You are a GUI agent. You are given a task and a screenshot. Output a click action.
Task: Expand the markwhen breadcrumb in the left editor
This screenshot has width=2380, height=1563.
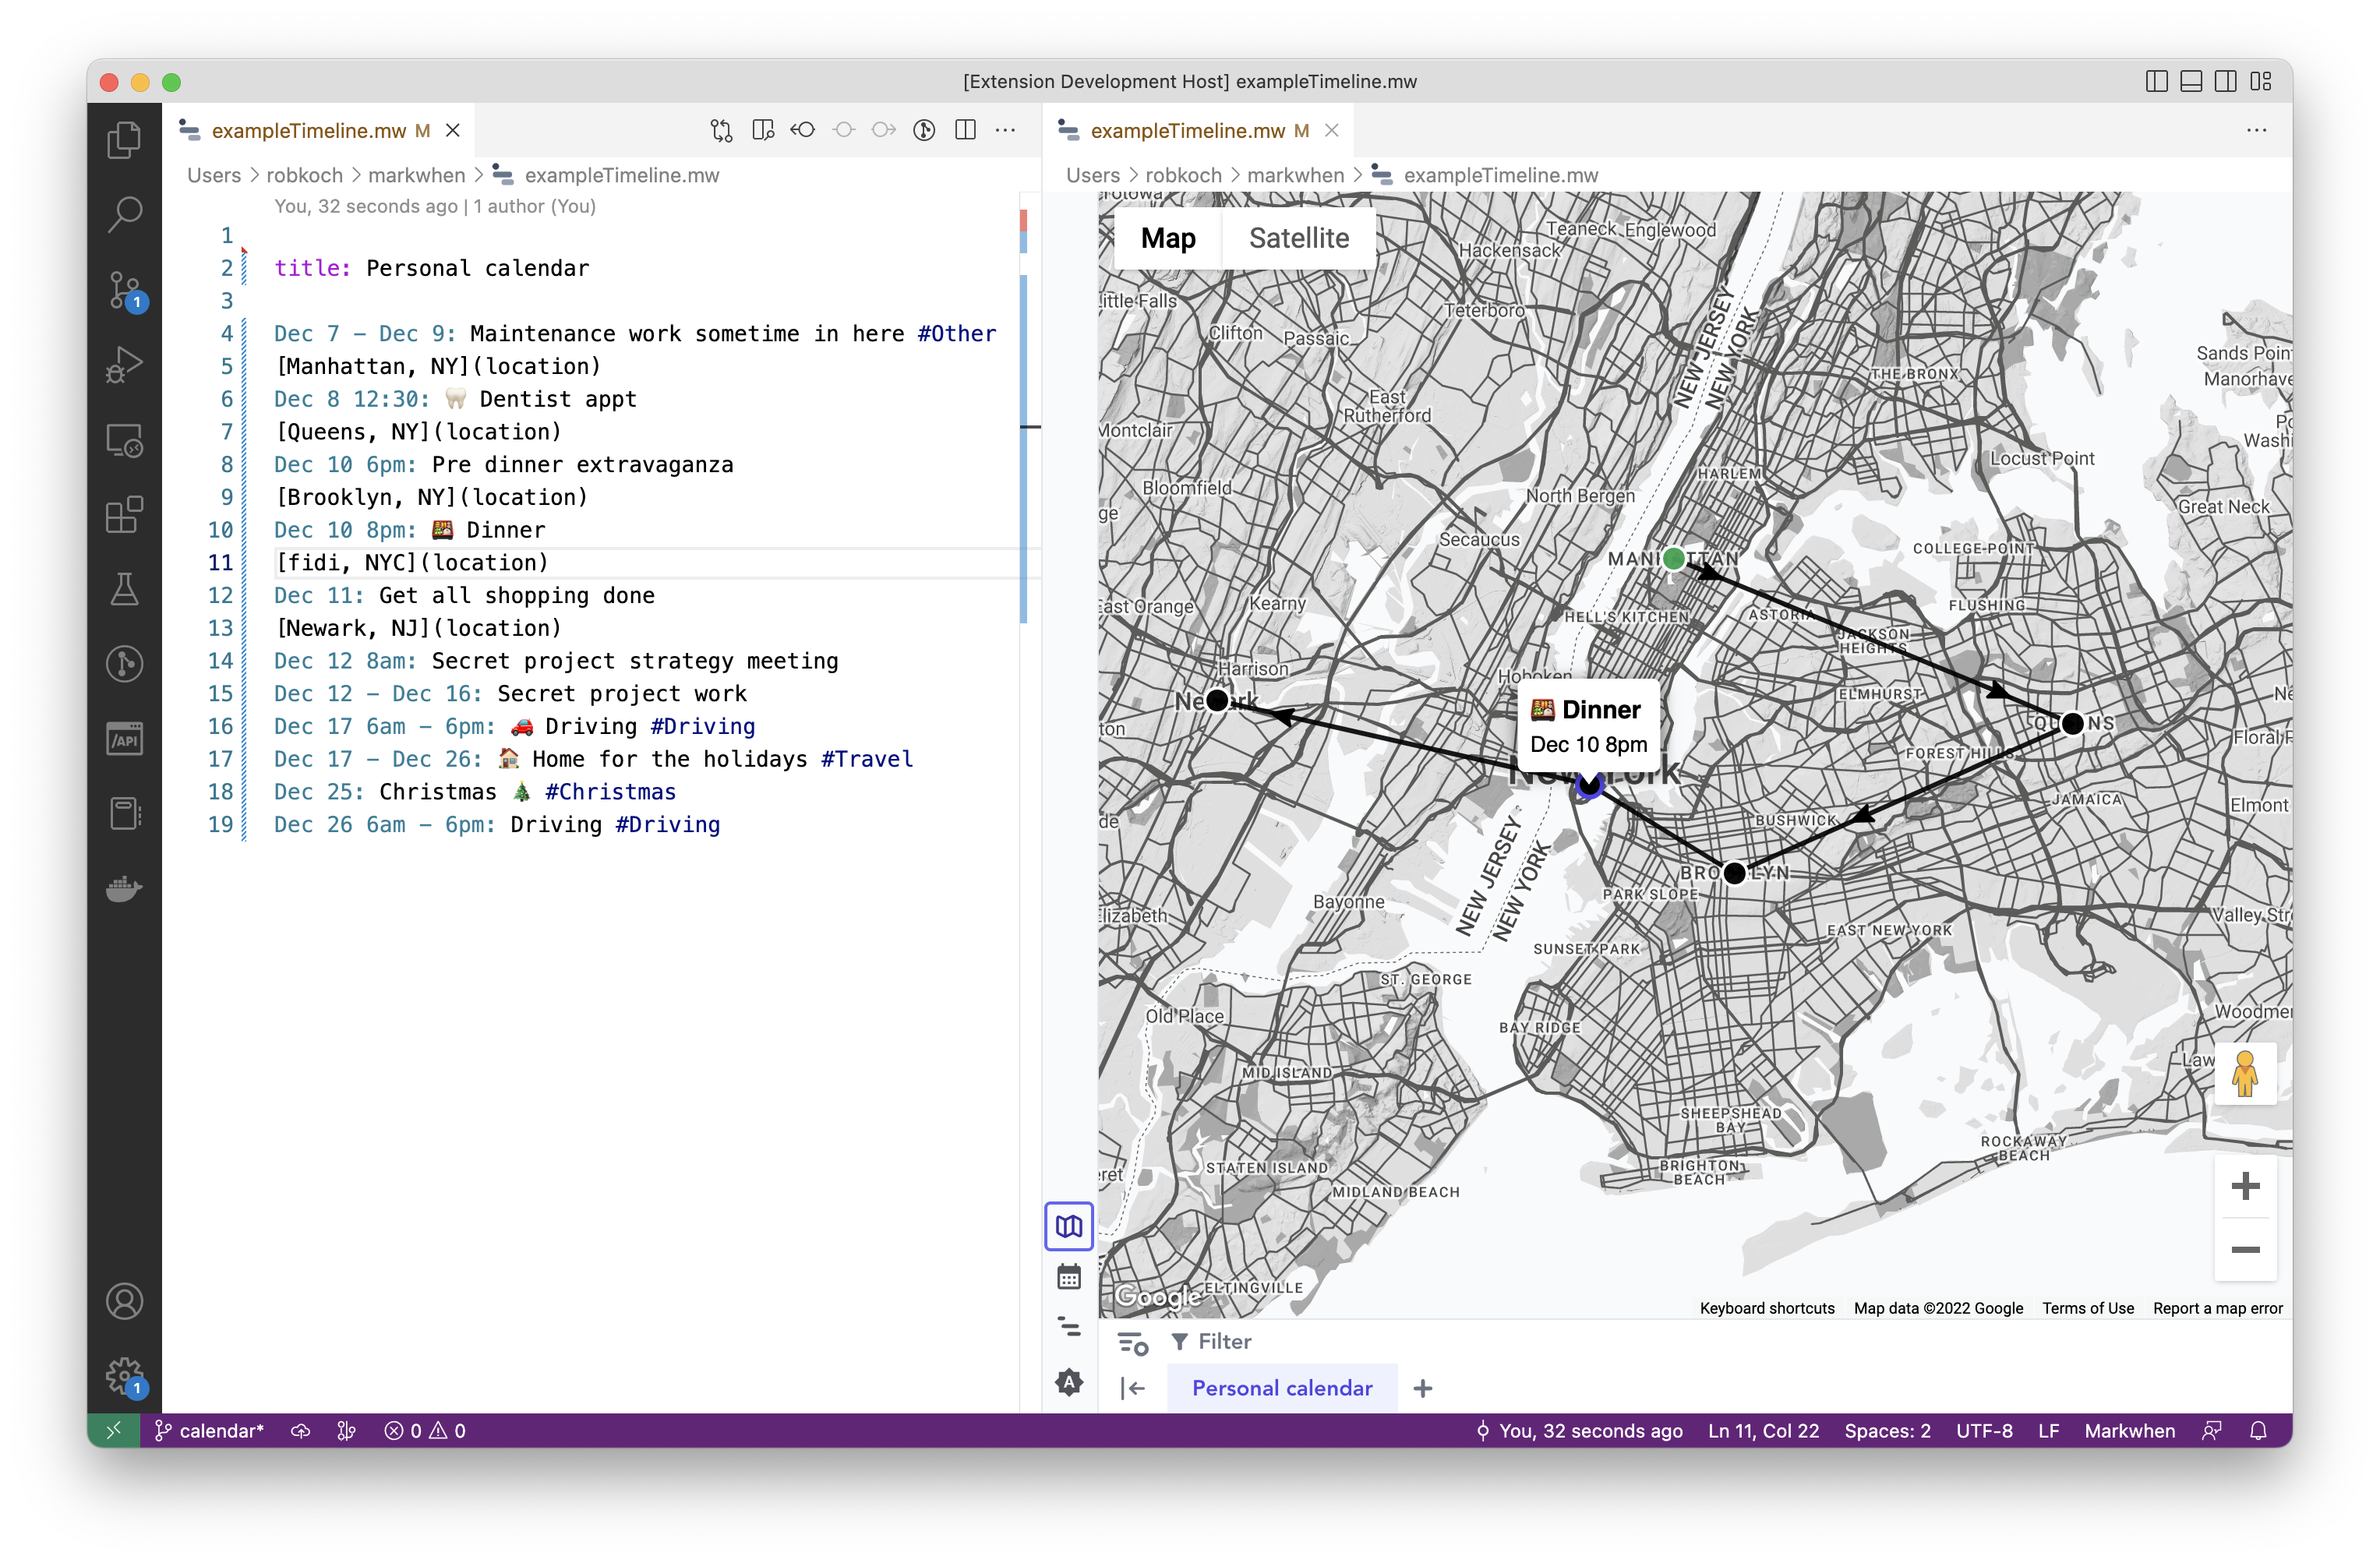[x=416, y=175]
